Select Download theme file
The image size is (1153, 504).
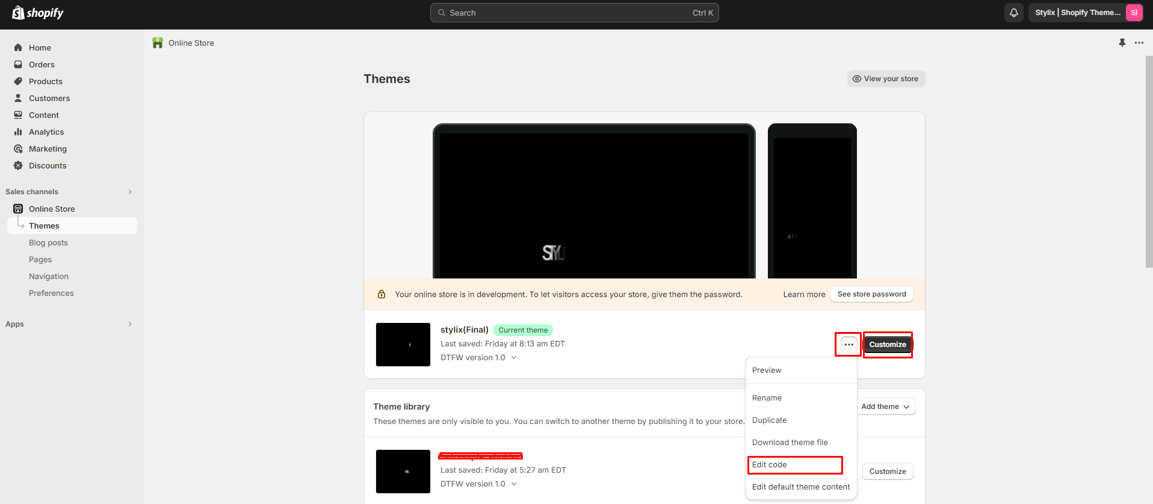[801, 443]
